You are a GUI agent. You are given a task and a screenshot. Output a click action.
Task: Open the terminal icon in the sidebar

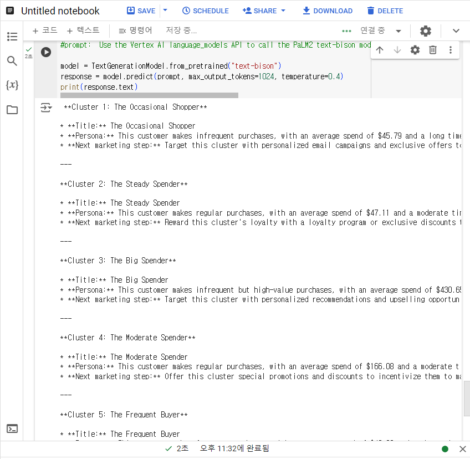coord(12,429)
